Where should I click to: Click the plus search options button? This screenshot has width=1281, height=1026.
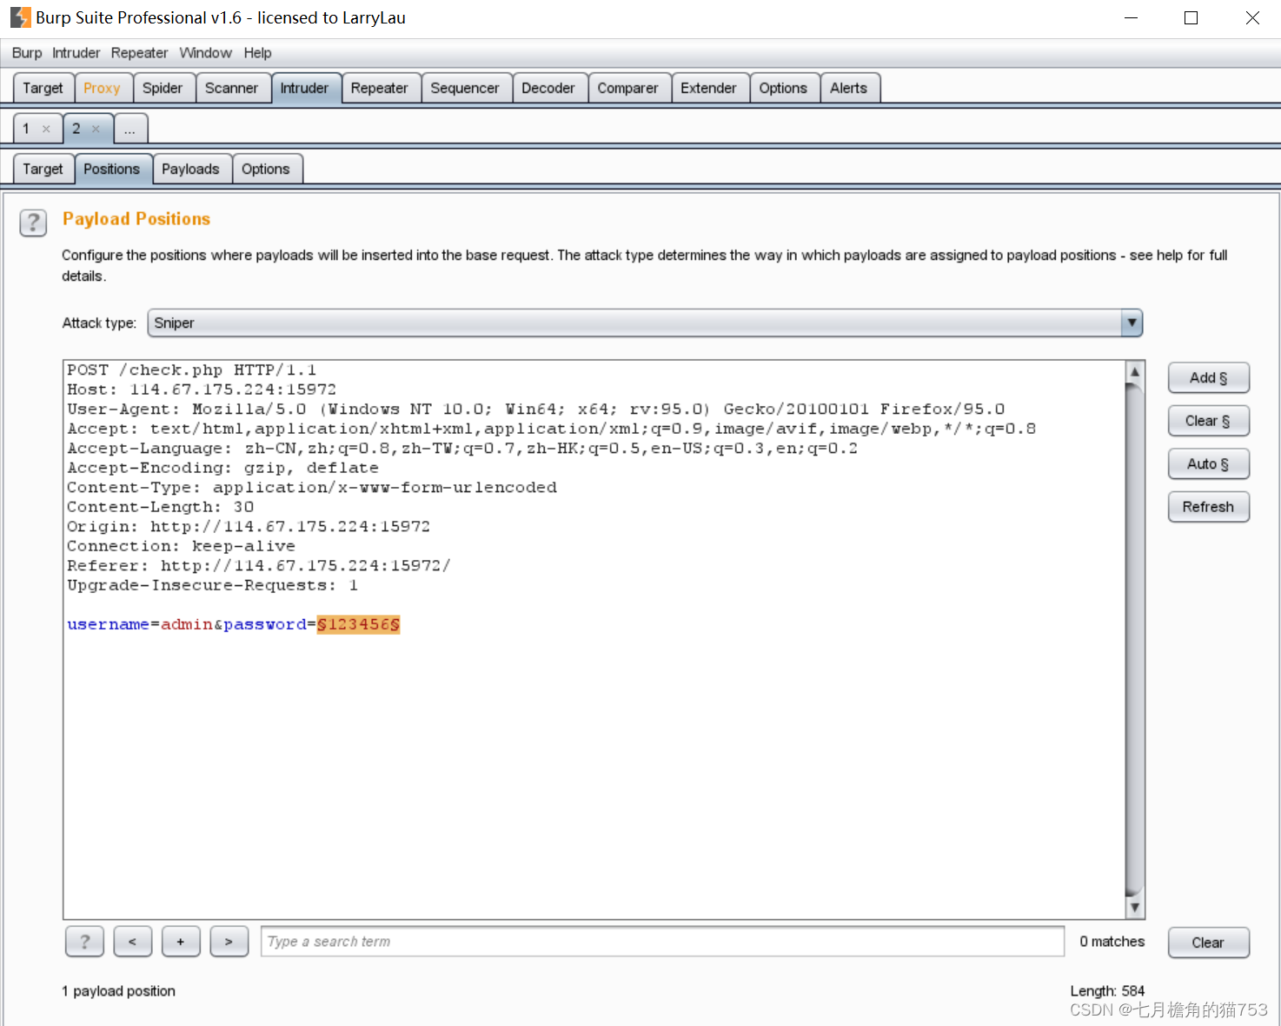coord(181,942)
